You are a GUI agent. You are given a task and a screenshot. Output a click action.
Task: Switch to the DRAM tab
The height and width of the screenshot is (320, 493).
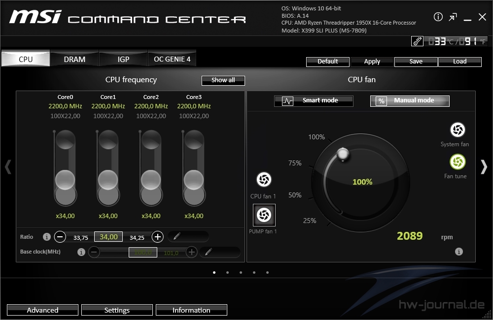[74, 59]
